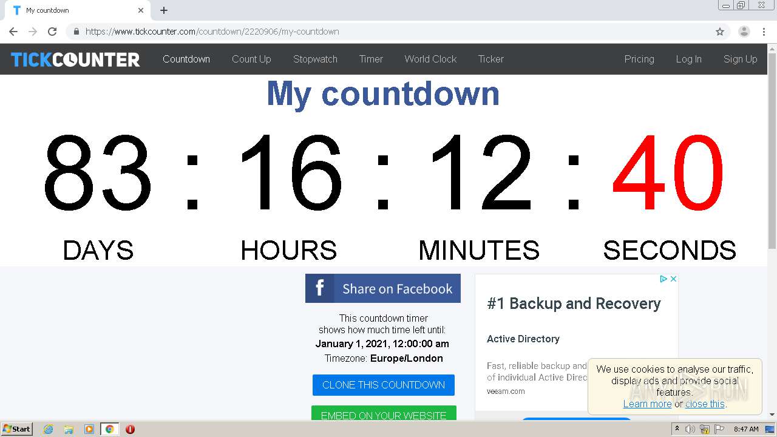Click the red 40 seconds number

[668, 172]
